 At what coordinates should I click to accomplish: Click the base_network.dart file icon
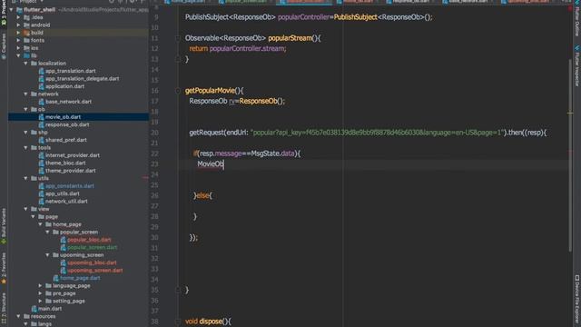coord(41,102)
